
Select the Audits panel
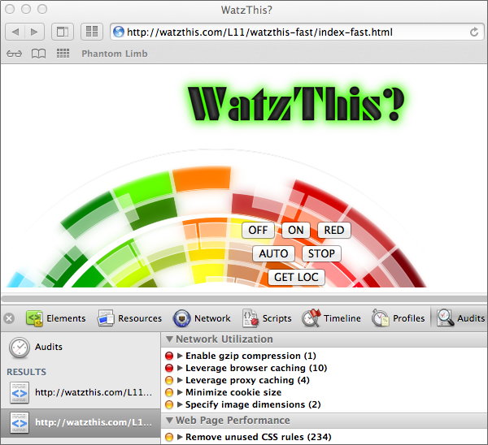pos(460,318)
